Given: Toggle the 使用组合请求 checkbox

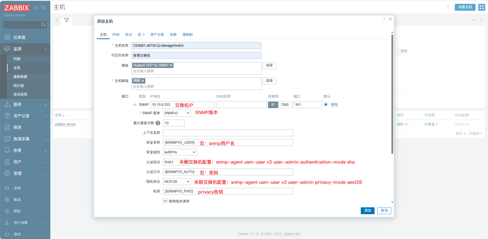Looking at the screenshot, I should pyautogui.click(x=165, y=201).
